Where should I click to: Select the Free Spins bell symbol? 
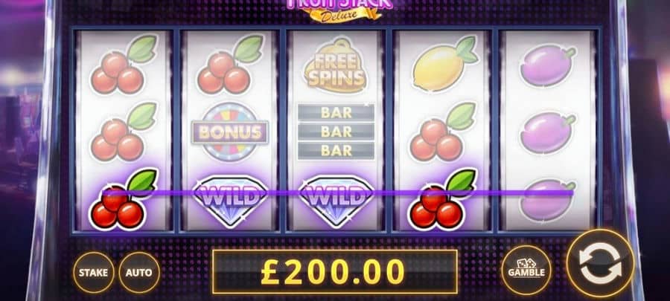[x=336, y=66]
